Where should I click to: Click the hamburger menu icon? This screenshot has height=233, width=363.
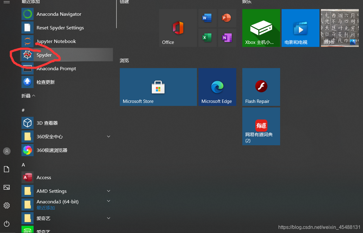coord(7,2)
